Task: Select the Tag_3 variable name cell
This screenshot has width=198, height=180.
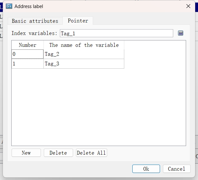Action: (x=84, y=64)
